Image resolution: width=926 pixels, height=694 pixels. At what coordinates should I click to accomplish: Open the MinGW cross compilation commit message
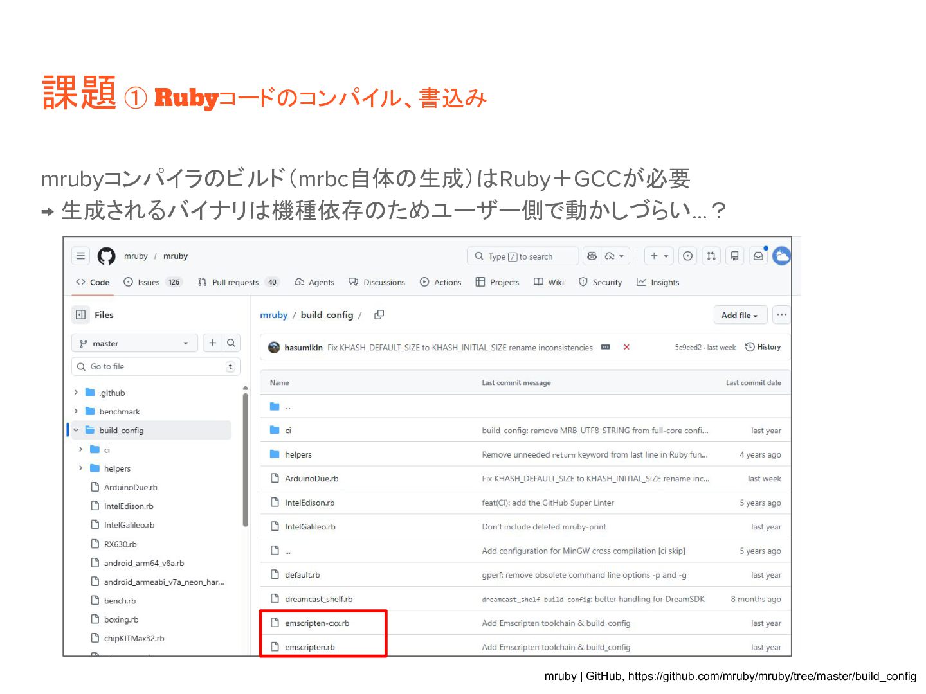coord(583,551)
